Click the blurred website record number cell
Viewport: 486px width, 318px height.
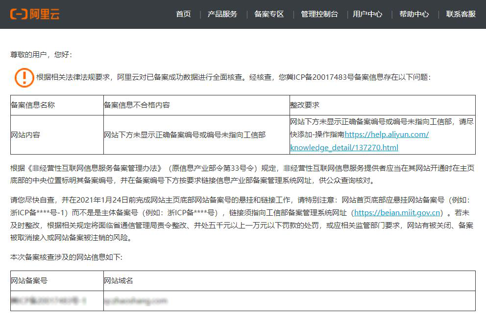pyautogui.click(x=57, y=301)
